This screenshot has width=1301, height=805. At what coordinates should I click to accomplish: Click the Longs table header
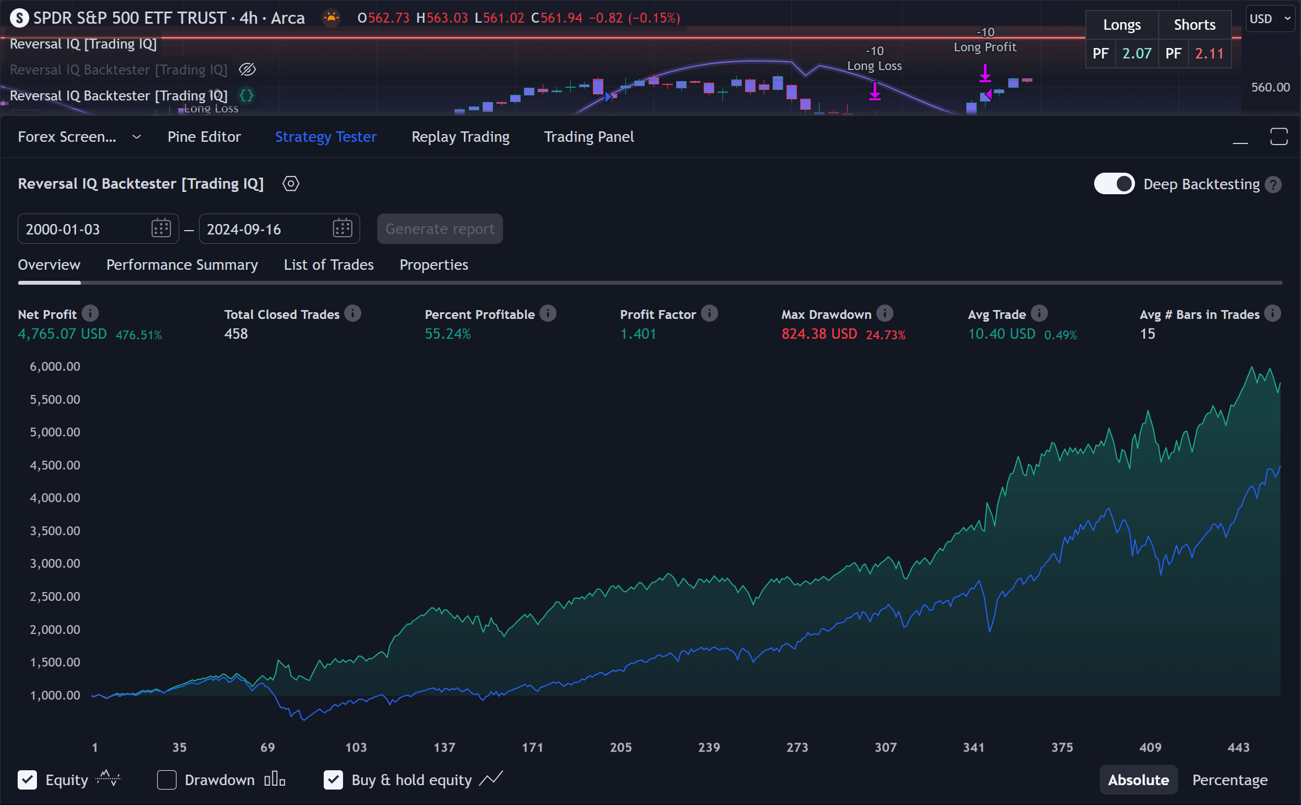pos(1122,25)
